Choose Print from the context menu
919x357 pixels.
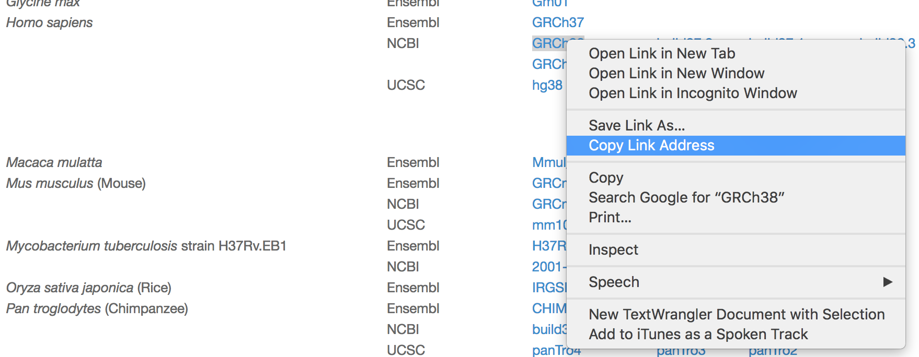pos(610,218)
